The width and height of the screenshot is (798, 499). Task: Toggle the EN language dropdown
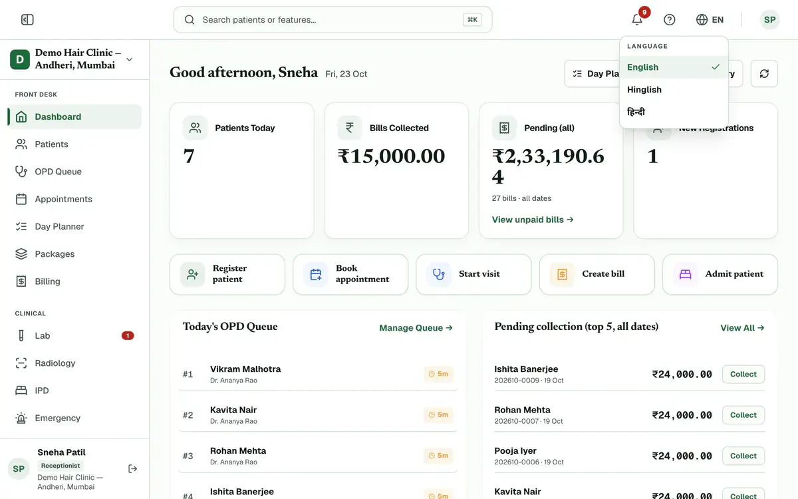[x=710, y=20]
